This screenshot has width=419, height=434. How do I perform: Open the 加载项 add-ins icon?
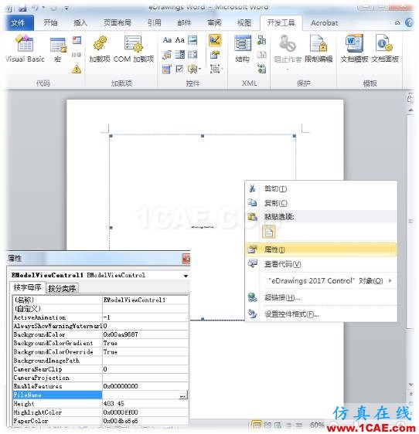100,49
